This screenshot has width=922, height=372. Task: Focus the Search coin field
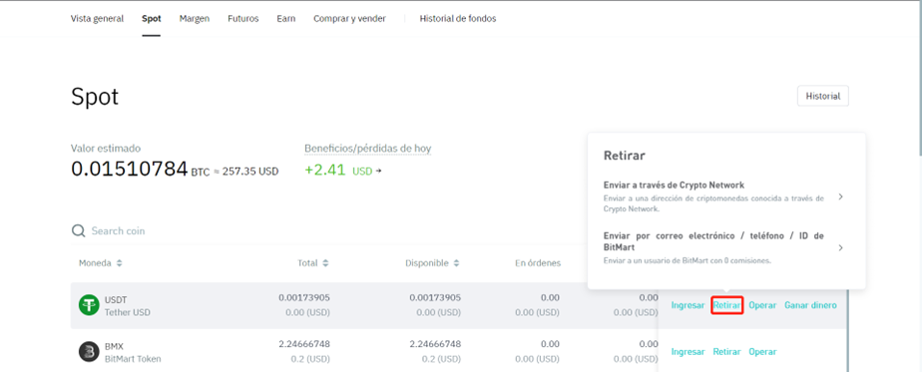(317, 231)
